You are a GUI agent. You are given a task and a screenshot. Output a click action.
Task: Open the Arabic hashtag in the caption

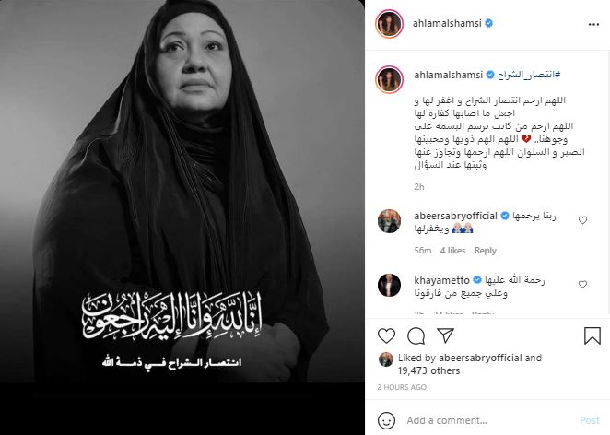click(529, 75)
